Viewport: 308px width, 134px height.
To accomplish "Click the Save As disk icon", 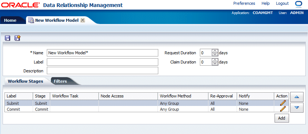I will [17, 38].
